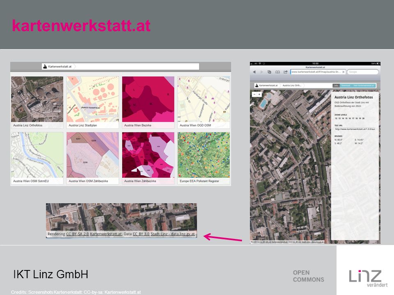Image resolution: width=394 pixels, height=295 pixels.
Task: Click the S: 48.2° bounds value
Action: (x=339, y=143)
